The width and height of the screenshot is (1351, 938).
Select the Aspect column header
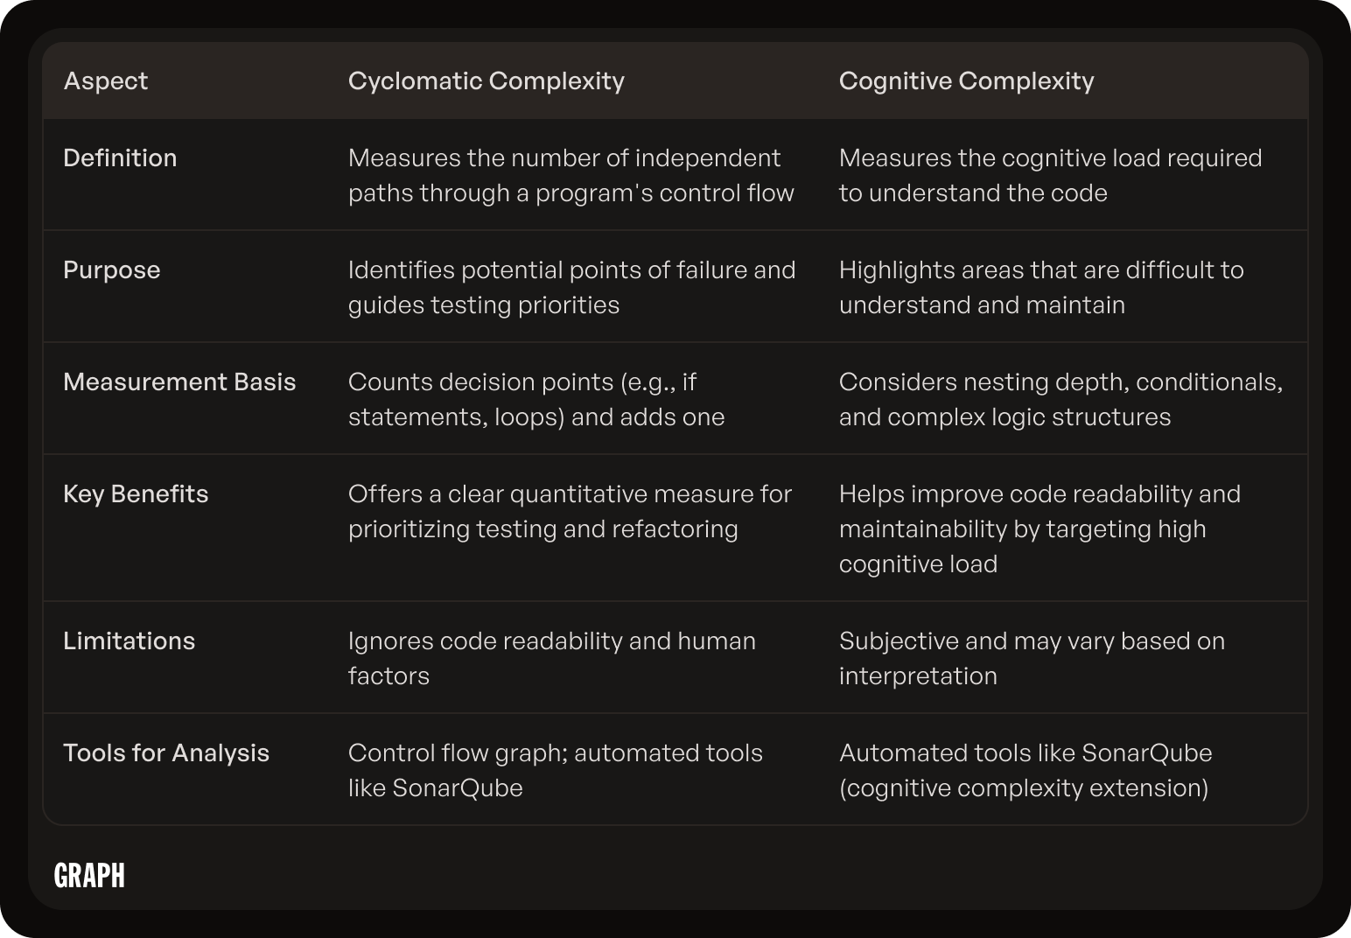(x=106, y=80)
